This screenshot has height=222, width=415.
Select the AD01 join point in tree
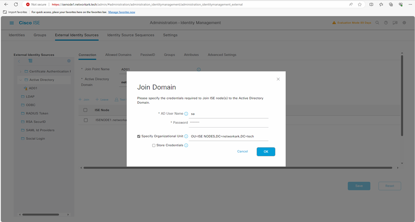tap(33, 88)
